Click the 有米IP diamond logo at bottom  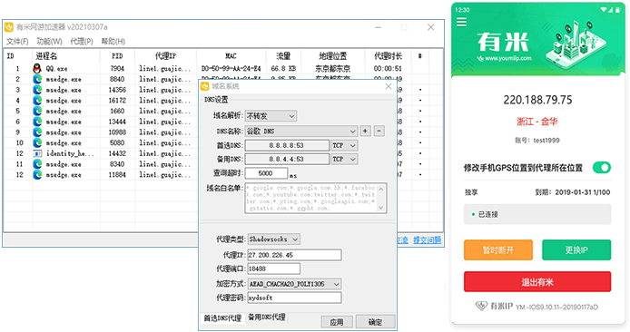pos(481,307)
